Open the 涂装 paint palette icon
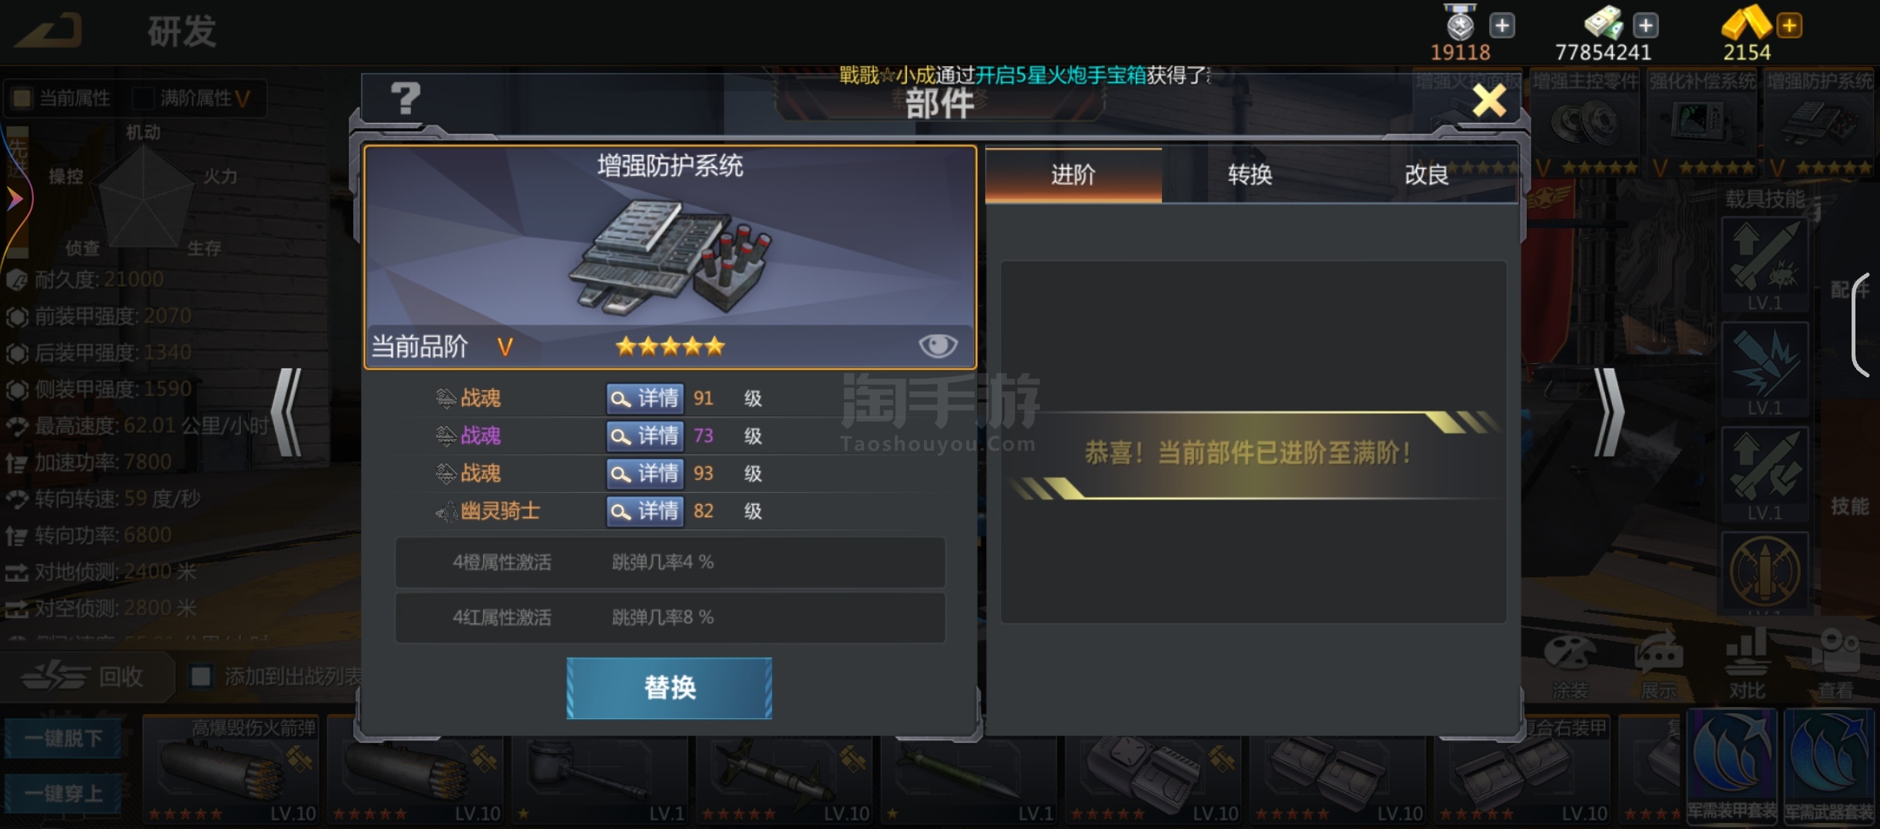Viewport: 1880px width, 829px height. pyautogui.click(x=1570, y=665)
